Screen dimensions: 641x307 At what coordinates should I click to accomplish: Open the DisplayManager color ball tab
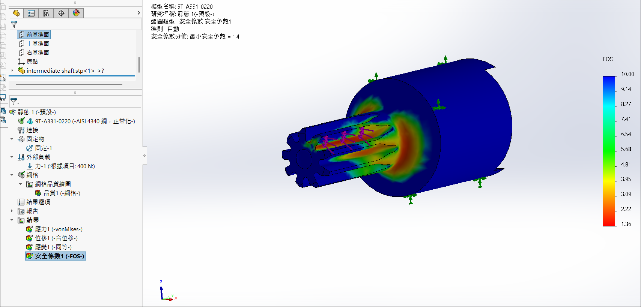76,13
